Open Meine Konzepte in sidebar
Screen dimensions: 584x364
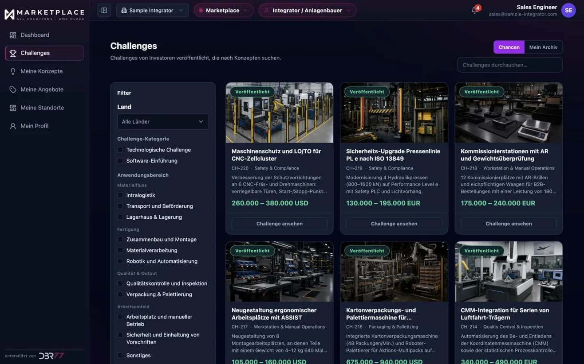coord(44,71)
